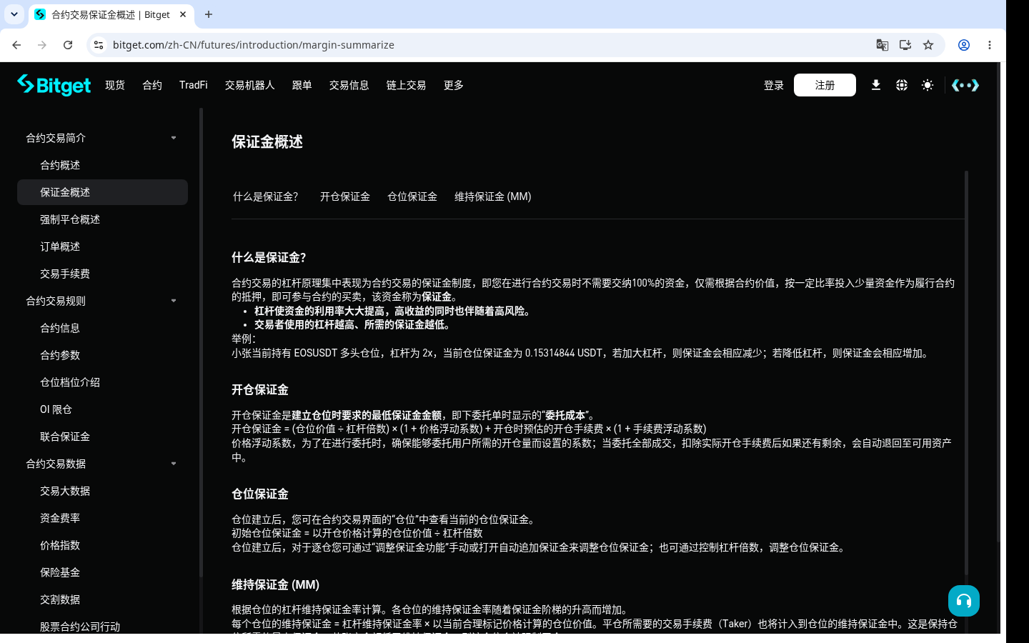Jump to 开仓保证金 anchor tab
Viewport: 1029px width, 643px height.
[x=345, y=196]
